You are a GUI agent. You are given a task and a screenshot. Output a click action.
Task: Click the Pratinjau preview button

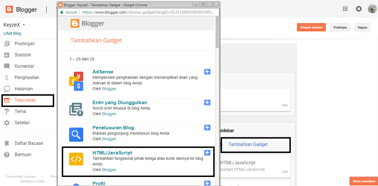(x=340, y=27)
